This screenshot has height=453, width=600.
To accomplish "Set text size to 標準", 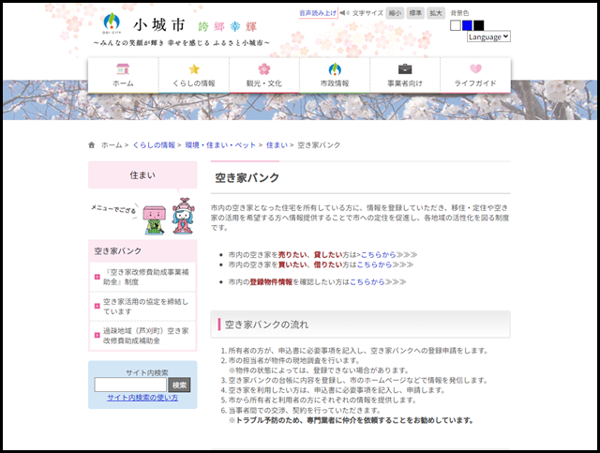I will pyautogui.click(x=415, y=13).
